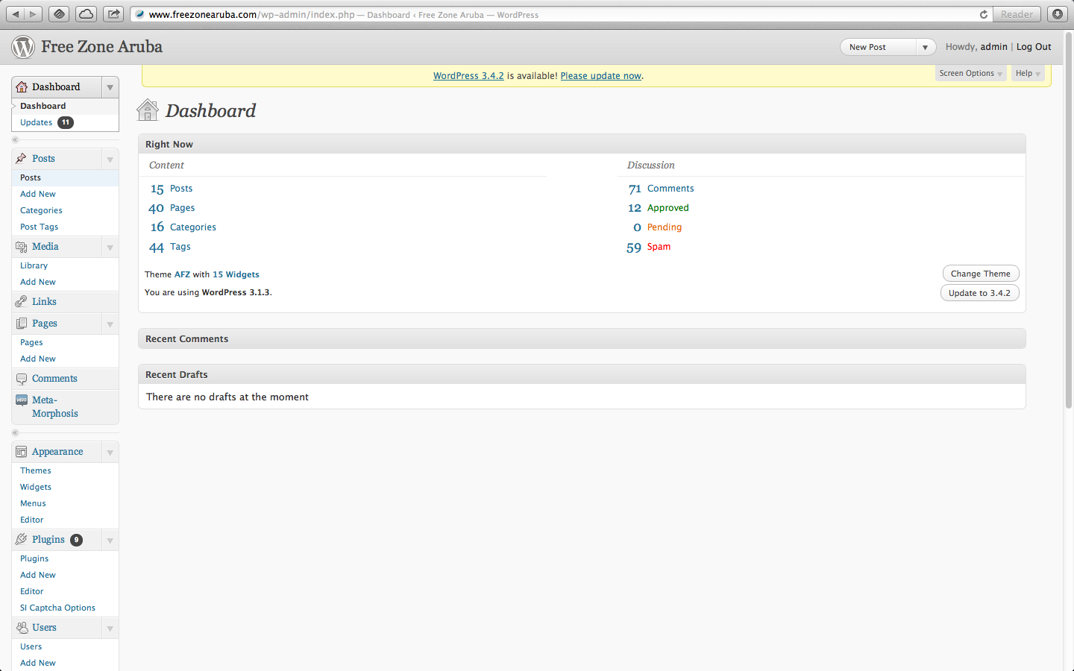The height and width of the screenshot is (671, 1074).
Task: Click the large Dashboard heading house icon
Action: point(148,110)
